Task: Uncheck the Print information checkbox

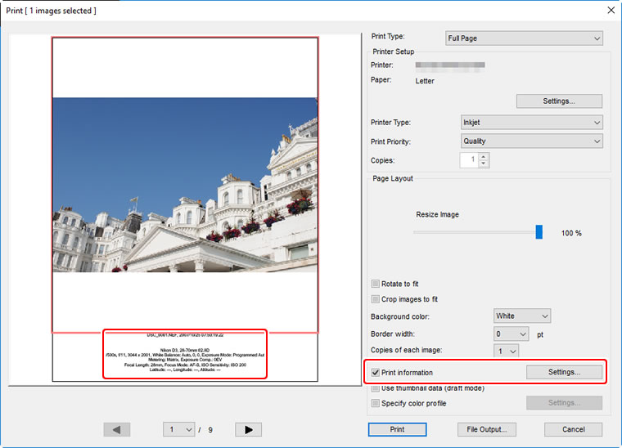Action: [x=376, y=372]
